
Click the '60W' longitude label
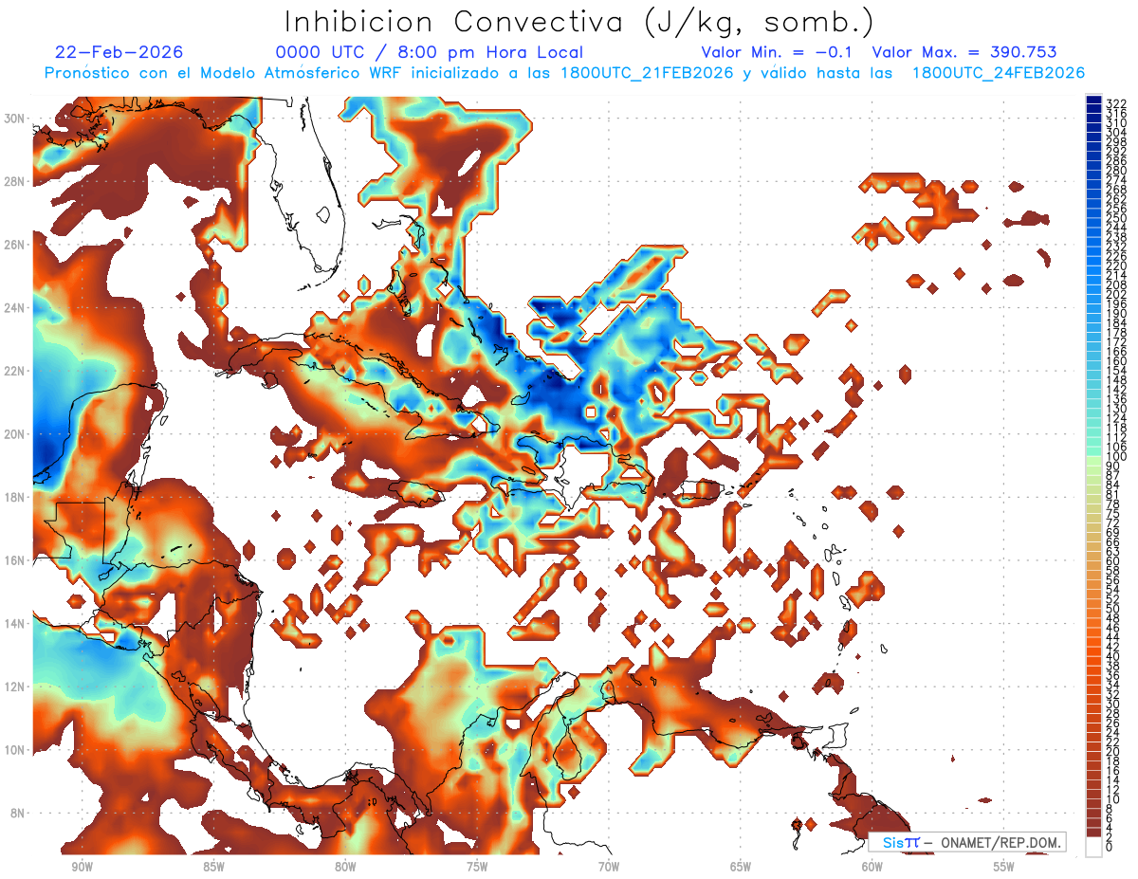(872, 867)
